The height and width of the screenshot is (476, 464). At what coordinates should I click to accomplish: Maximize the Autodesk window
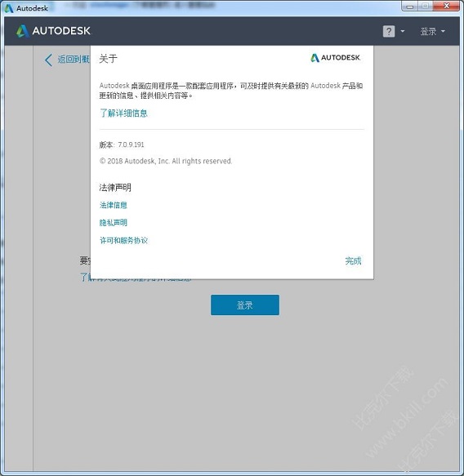pyautogui.click(x=426, y=6)
